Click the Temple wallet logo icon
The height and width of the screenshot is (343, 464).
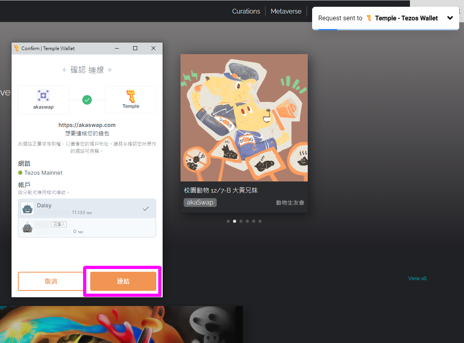pyautogui.click(x=131, y=95)
